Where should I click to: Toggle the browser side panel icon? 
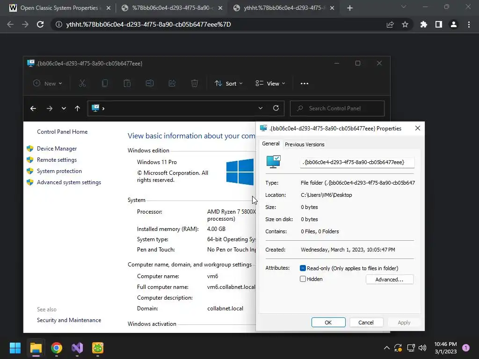click(439, 24)
